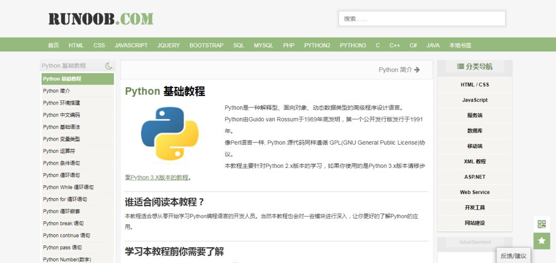Click the Python 基础教程 page heading
The height and width of the screenshot is (263, 556).
coord(165,92)
